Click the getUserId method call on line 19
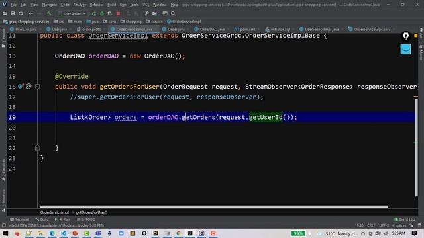424x238 pixels. [266, 117]
